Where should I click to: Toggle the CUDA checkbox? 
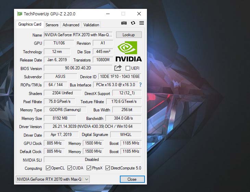tap(70, 168)
